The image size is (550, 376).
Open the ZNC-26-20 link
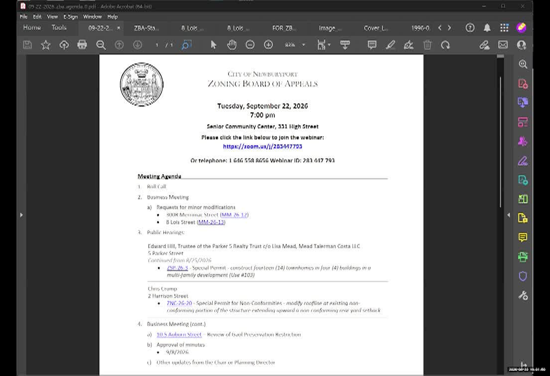pos(179,303)
